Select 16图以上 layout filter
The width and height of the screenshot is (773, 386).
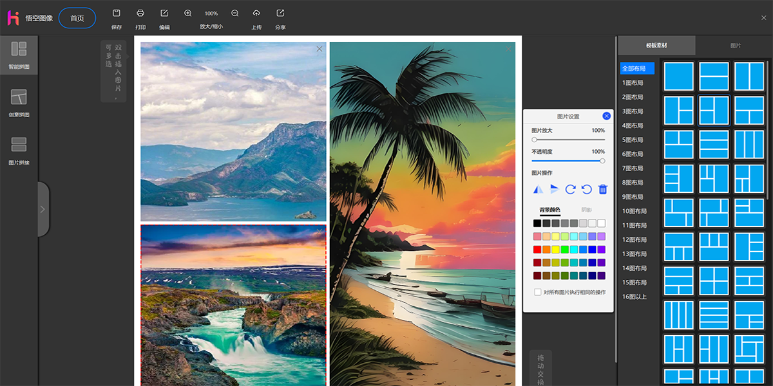pyautogui.click(x=635, y=297)
